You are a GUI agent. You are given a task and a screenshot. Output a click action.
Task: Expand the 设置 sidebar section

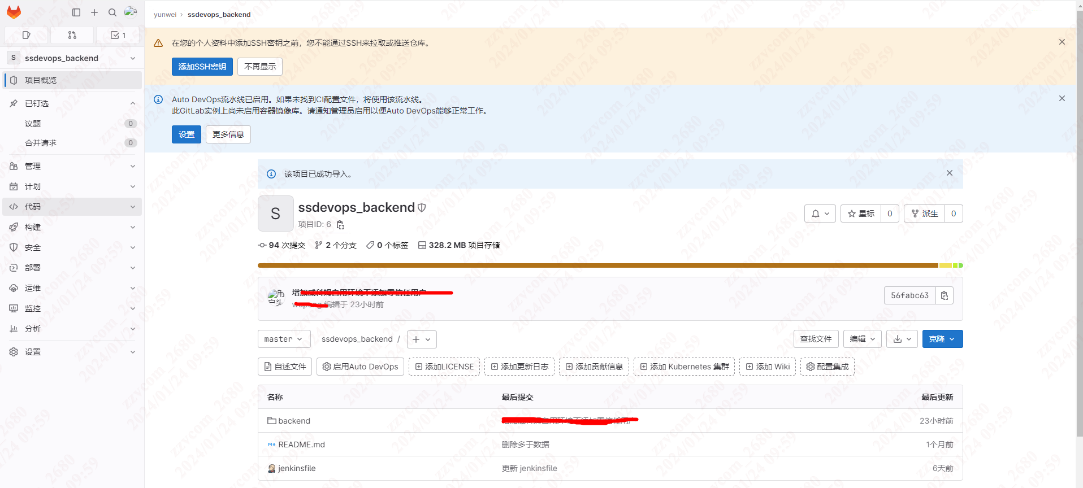[72, 352]
